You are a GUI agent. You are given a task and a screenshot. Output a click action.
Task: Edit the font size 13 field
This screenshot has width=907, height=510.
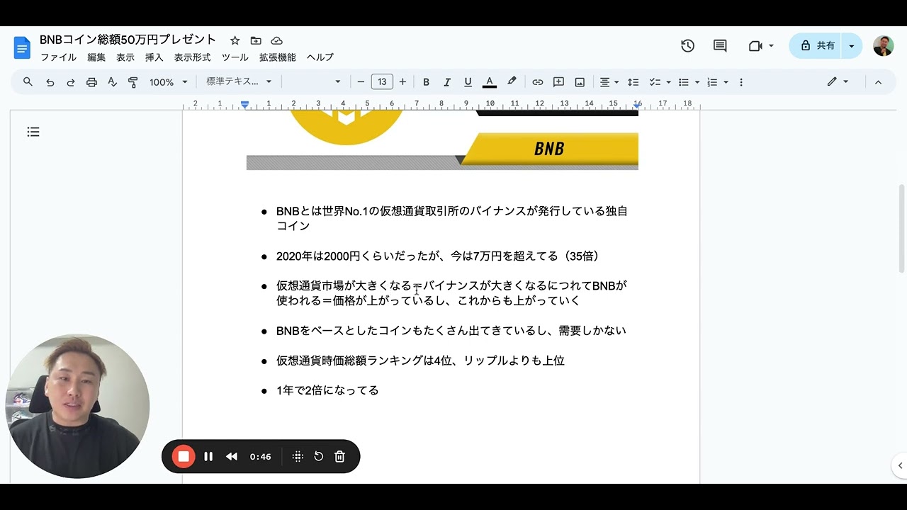[x=382, y=82]
